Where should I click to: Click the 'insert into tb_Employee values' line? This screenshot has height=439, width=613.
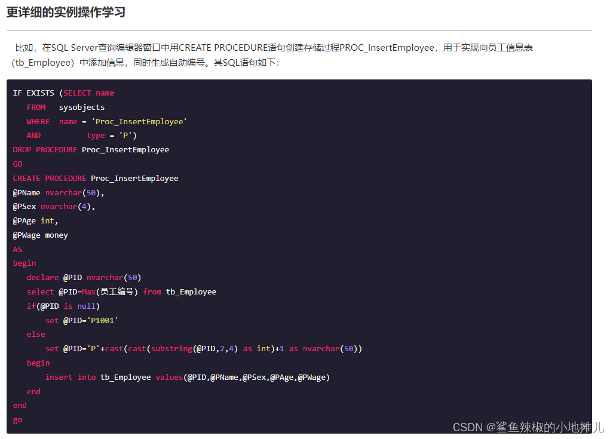click(x=188, y=377)
